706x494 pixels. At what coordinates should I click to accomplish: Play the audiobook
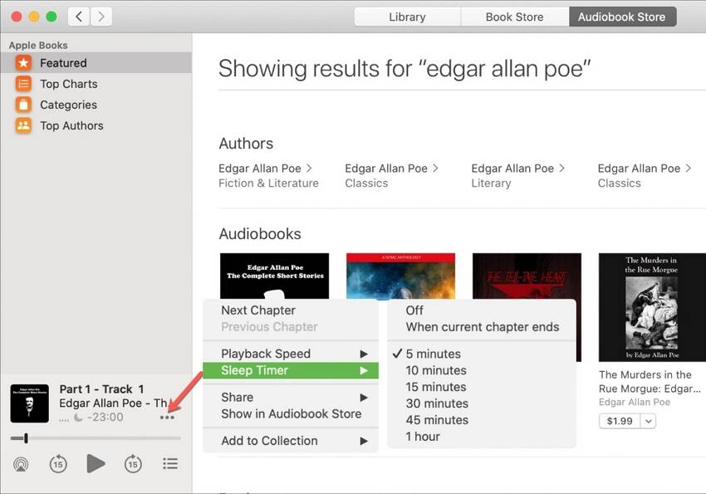[96, 463]
